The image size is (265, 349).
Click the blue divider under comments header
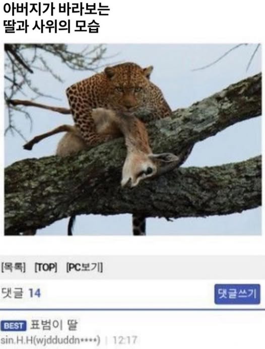[132, 310]
